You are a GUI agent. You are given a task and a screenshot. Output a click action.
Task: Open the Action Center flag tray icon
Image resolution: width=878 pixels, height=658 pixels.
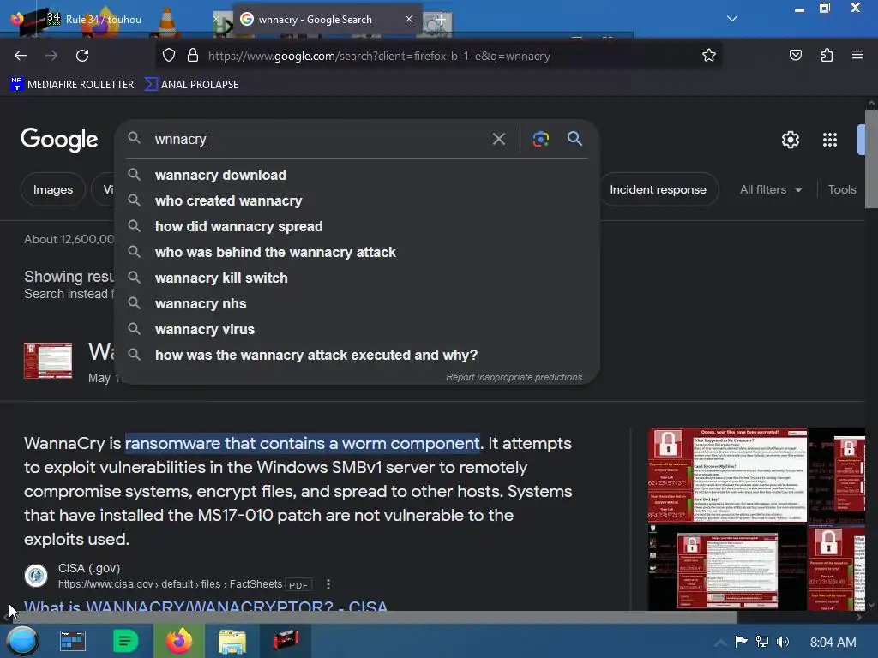coord(741,642)
